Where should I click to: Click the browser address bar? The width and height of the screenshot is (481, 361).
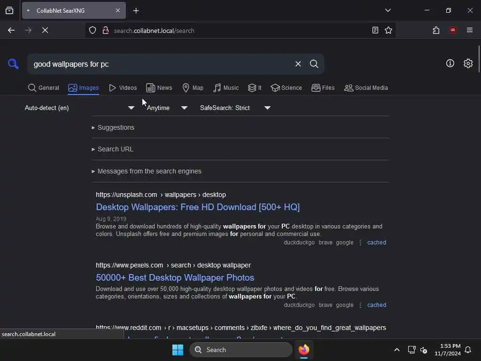pyautogui.click(x=239, y=31)
